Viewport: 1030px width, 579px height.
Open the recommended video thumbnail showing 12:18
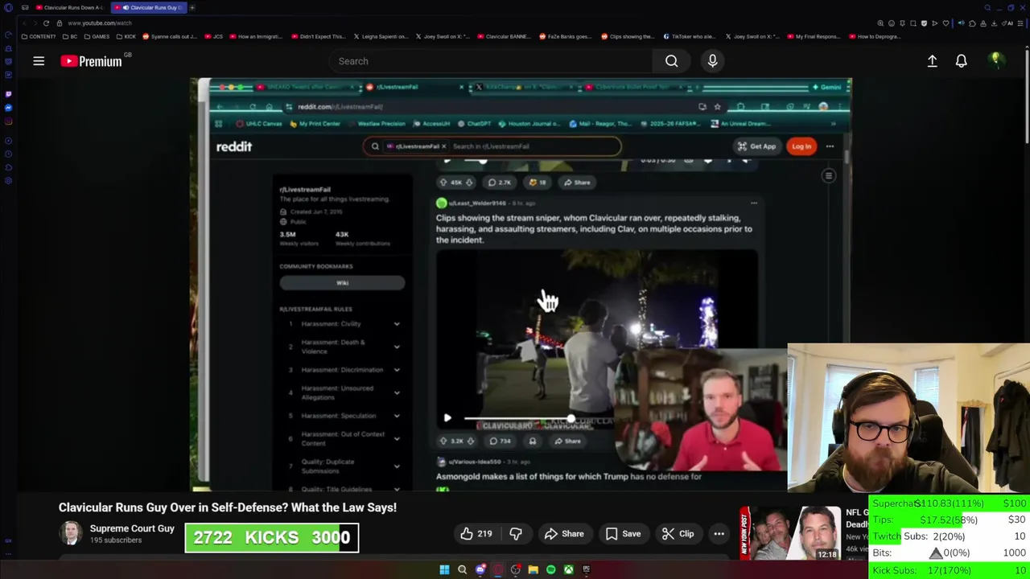792,533
